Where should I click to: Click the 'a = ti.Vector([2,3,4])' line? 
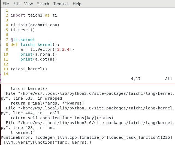[x=47, y=49]
